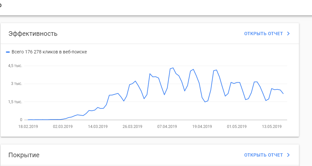Select the 19.04.2019 date label on chart axis
312x166 pixels.
point(202,127)
